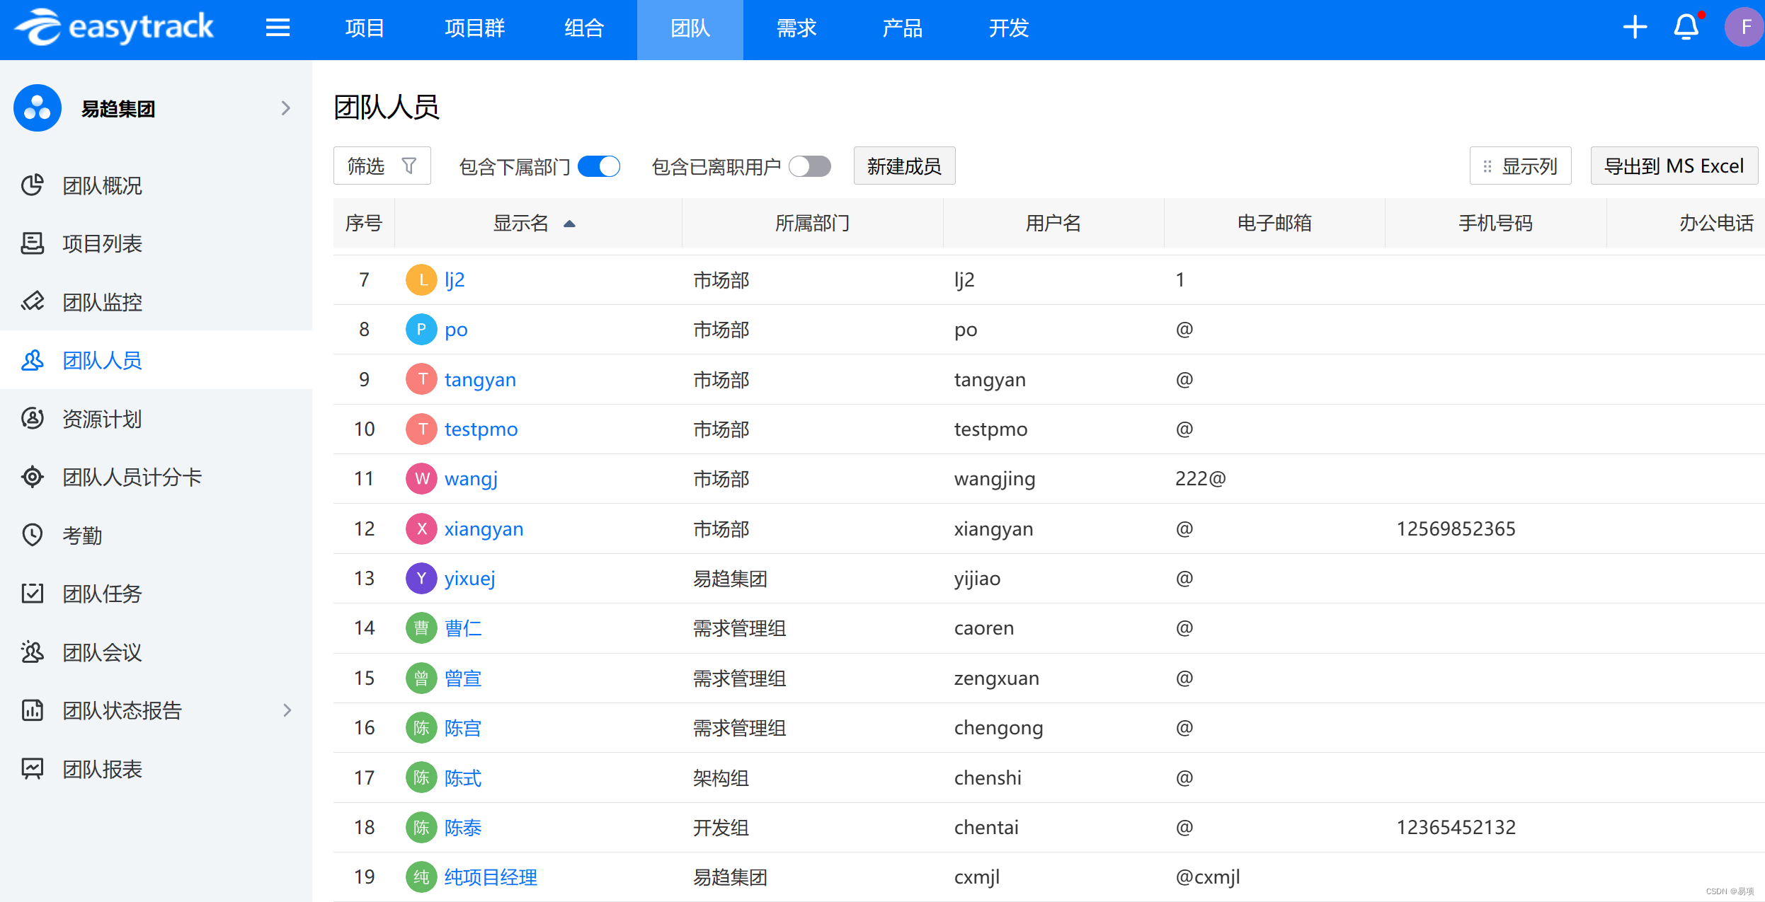Click the purple F user avatar
Viewport: 1765px width, 902px height.
1744,28
